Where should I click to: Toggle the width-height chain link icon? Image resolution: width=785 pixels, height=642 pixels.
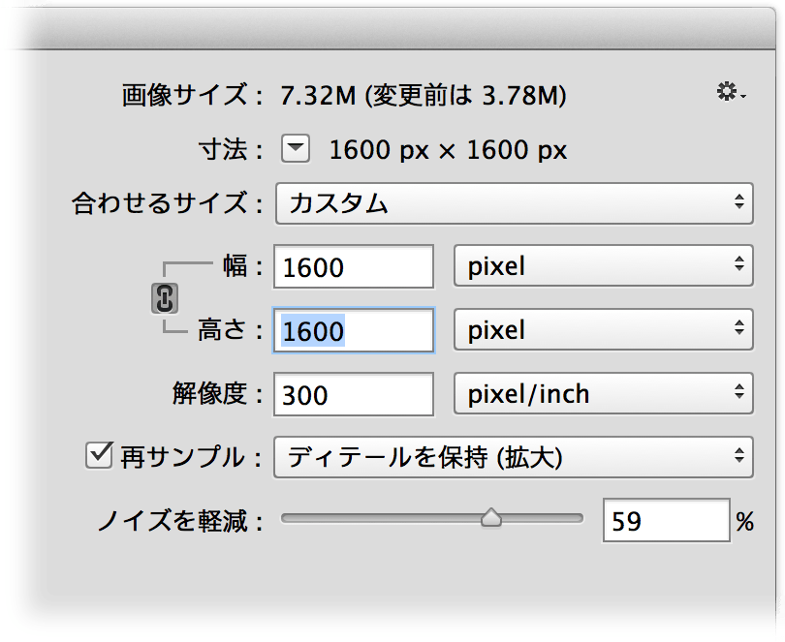pyautogui.click(x=165, y=299)
